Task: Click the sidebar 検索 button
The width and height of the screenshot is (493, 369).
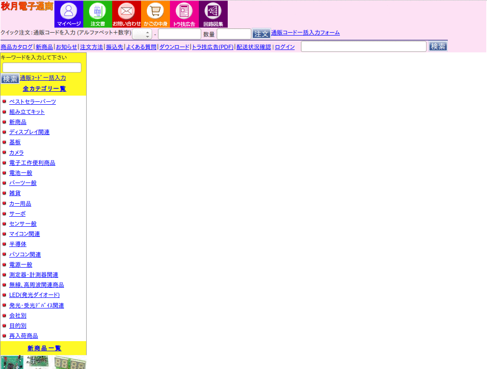Action: (x=10, y=79)
